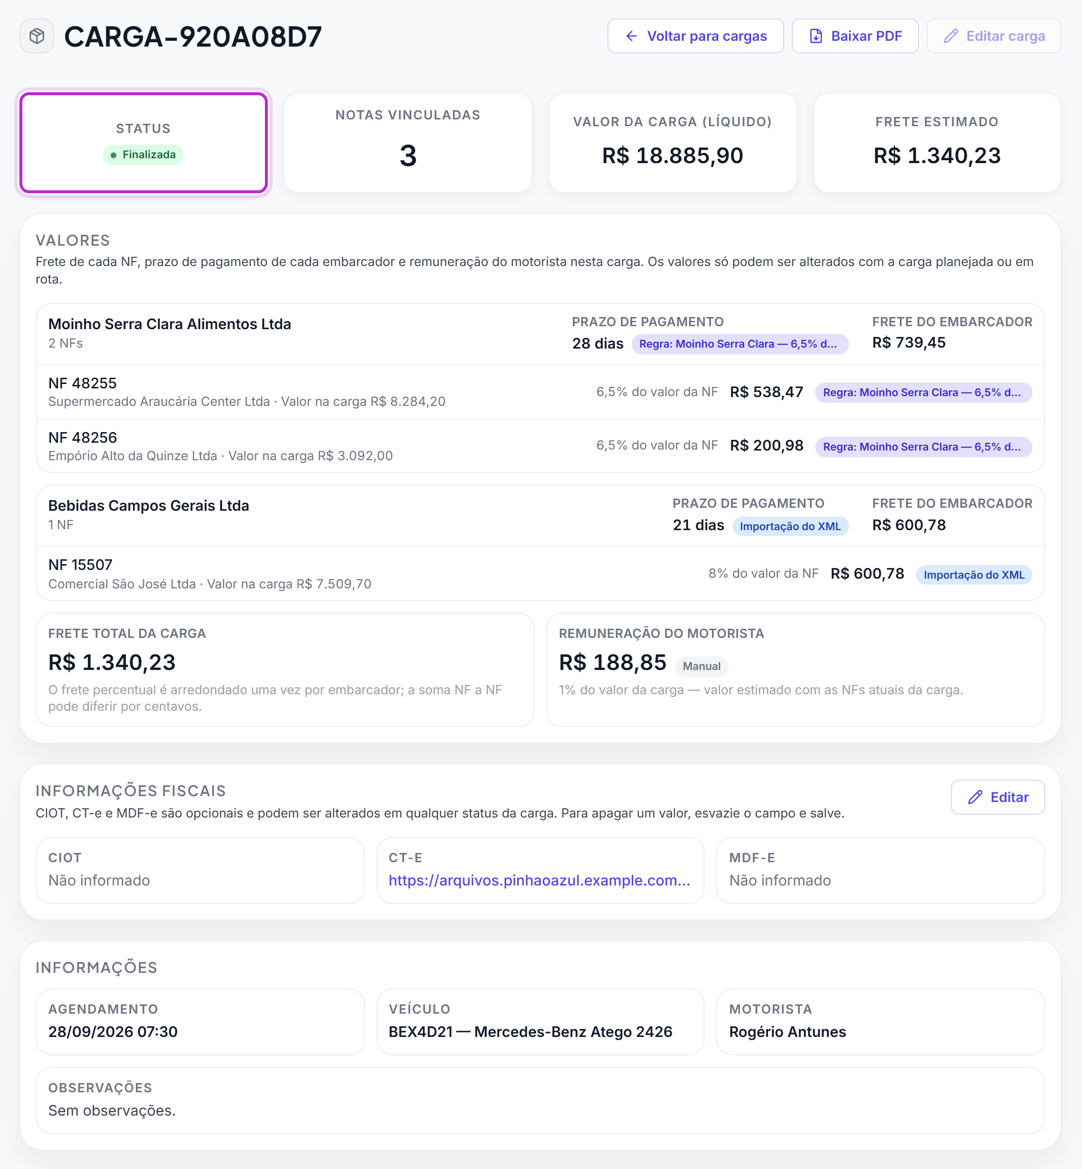Click the pencil icon in Editar carga
The image size is (1082, 1169).
coord(951,36)
